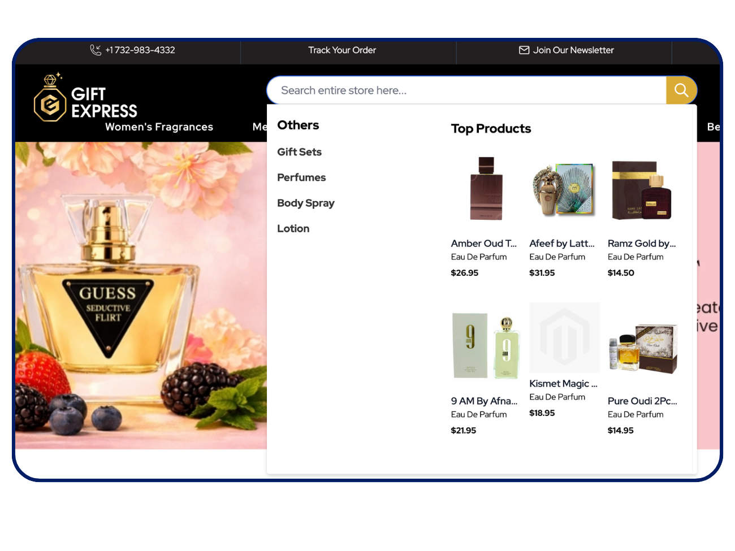735x551 pixels.
Task: Click inside the search entire store field
Action: tap(452, 90)
